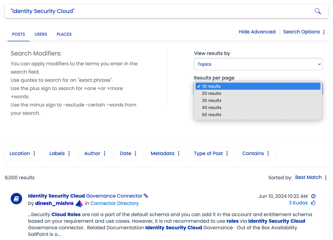Click the magnifying glass search icon
Image resolution: width=333 pixels, height=240 pixels.
pos(318,11)
